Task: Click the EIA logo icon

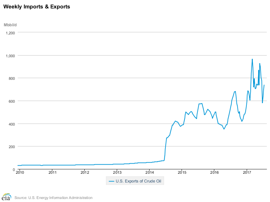Action: click(6, 197)
